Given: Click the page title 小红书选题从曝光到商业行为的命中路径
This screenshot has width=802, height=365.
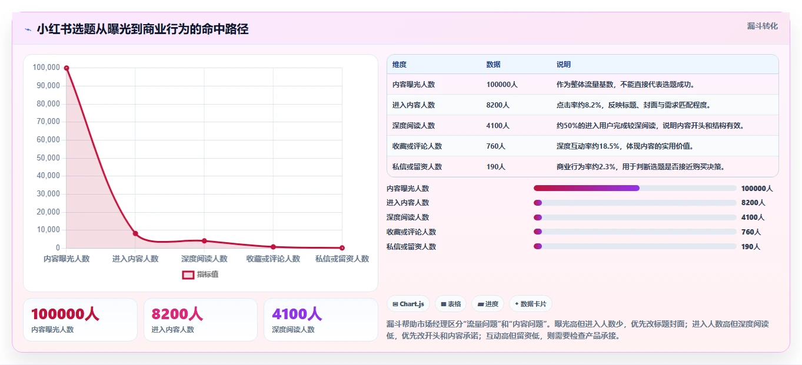Looking at the screenshot, I should click(142, 29).
